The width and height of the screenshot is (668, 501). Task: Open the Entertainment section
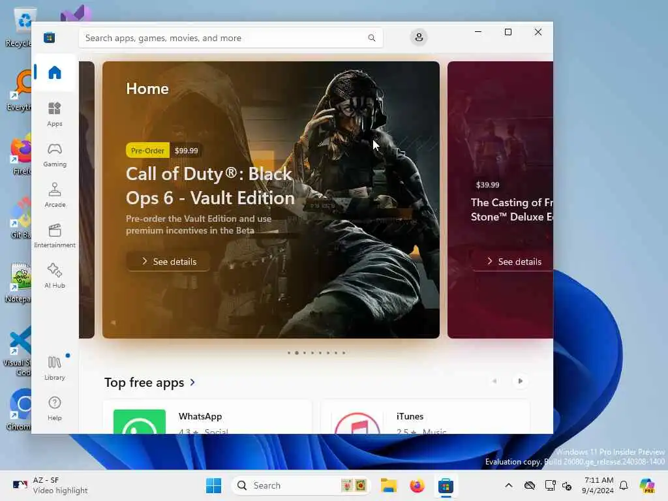(x=55, y=235)
